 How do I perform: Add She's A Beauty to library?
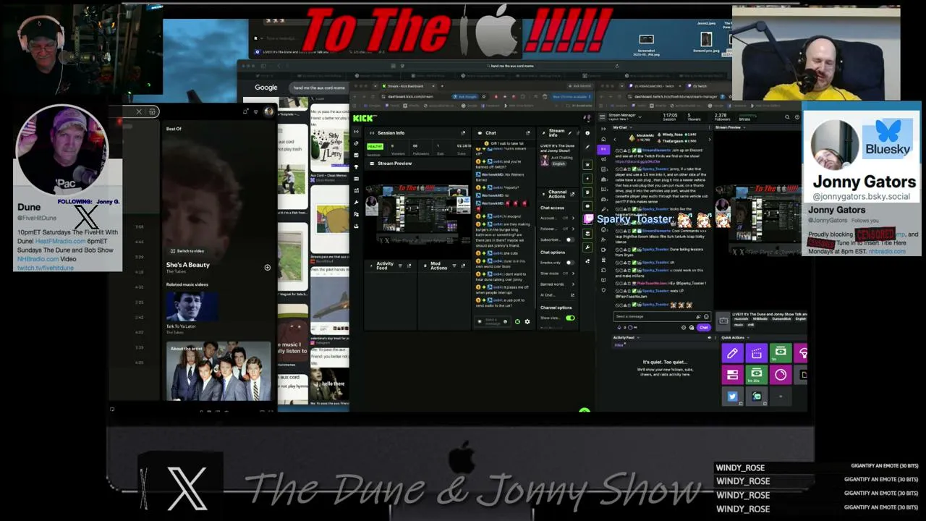click(x=267, y=268)
